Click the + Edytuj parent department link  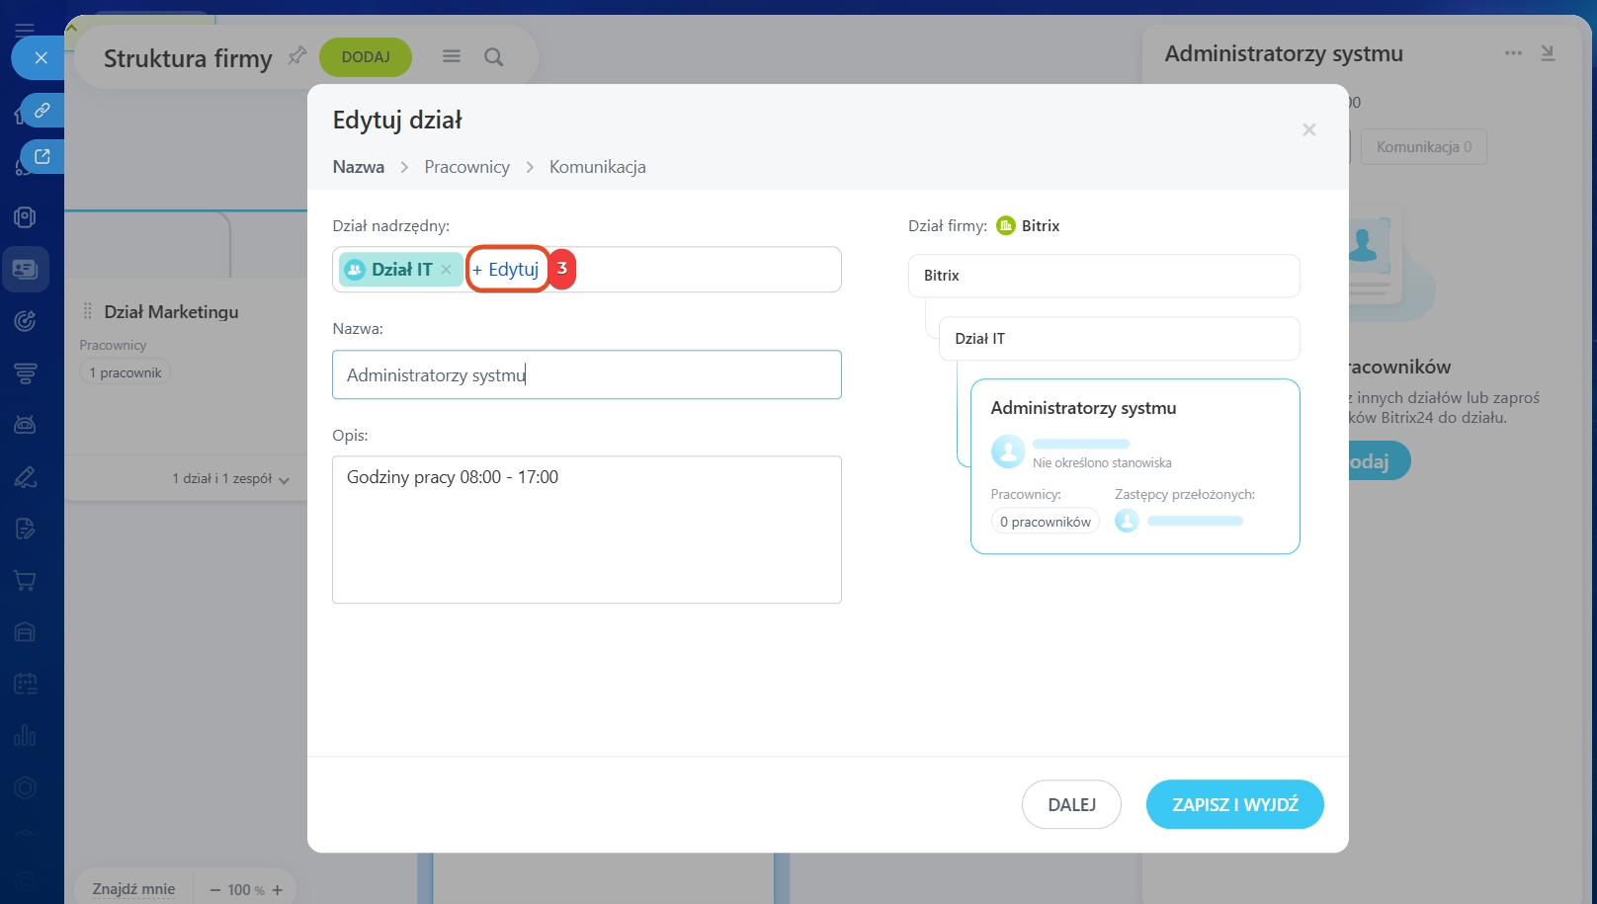click(x=506, y=270)
